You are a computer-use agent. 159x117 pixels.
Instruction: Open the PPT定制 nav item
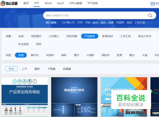point(93,3)
